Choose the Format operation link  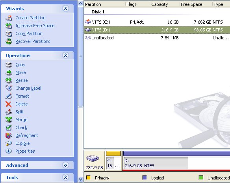(22, 96)
